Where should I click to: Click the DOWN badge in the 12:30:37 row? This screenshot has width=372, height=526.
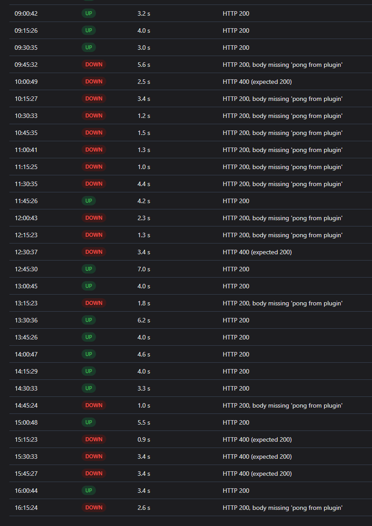click(x=94, y=252)
